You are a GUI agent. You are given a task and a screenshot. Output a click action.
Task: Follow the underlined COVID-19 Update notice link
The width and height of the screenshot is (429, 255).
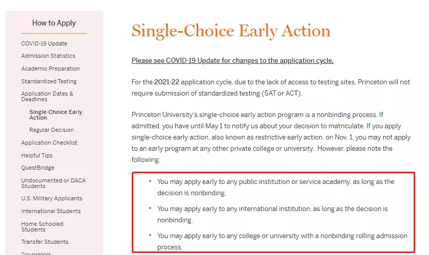click(232, 61)
